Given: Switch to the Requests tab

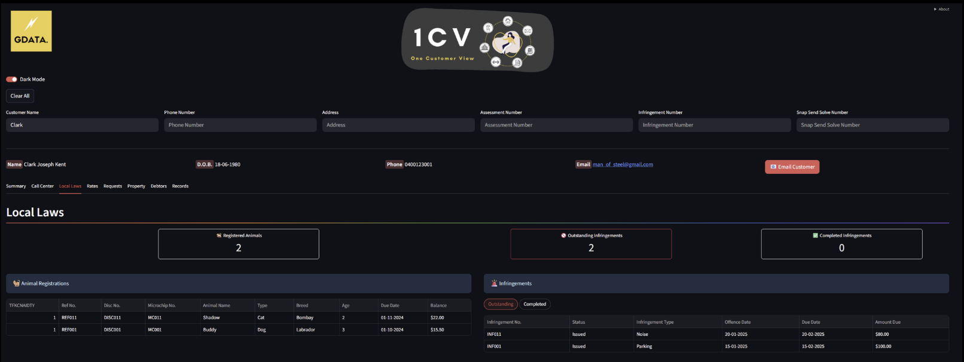Looking at the screenshot, I should pos(112,186).
